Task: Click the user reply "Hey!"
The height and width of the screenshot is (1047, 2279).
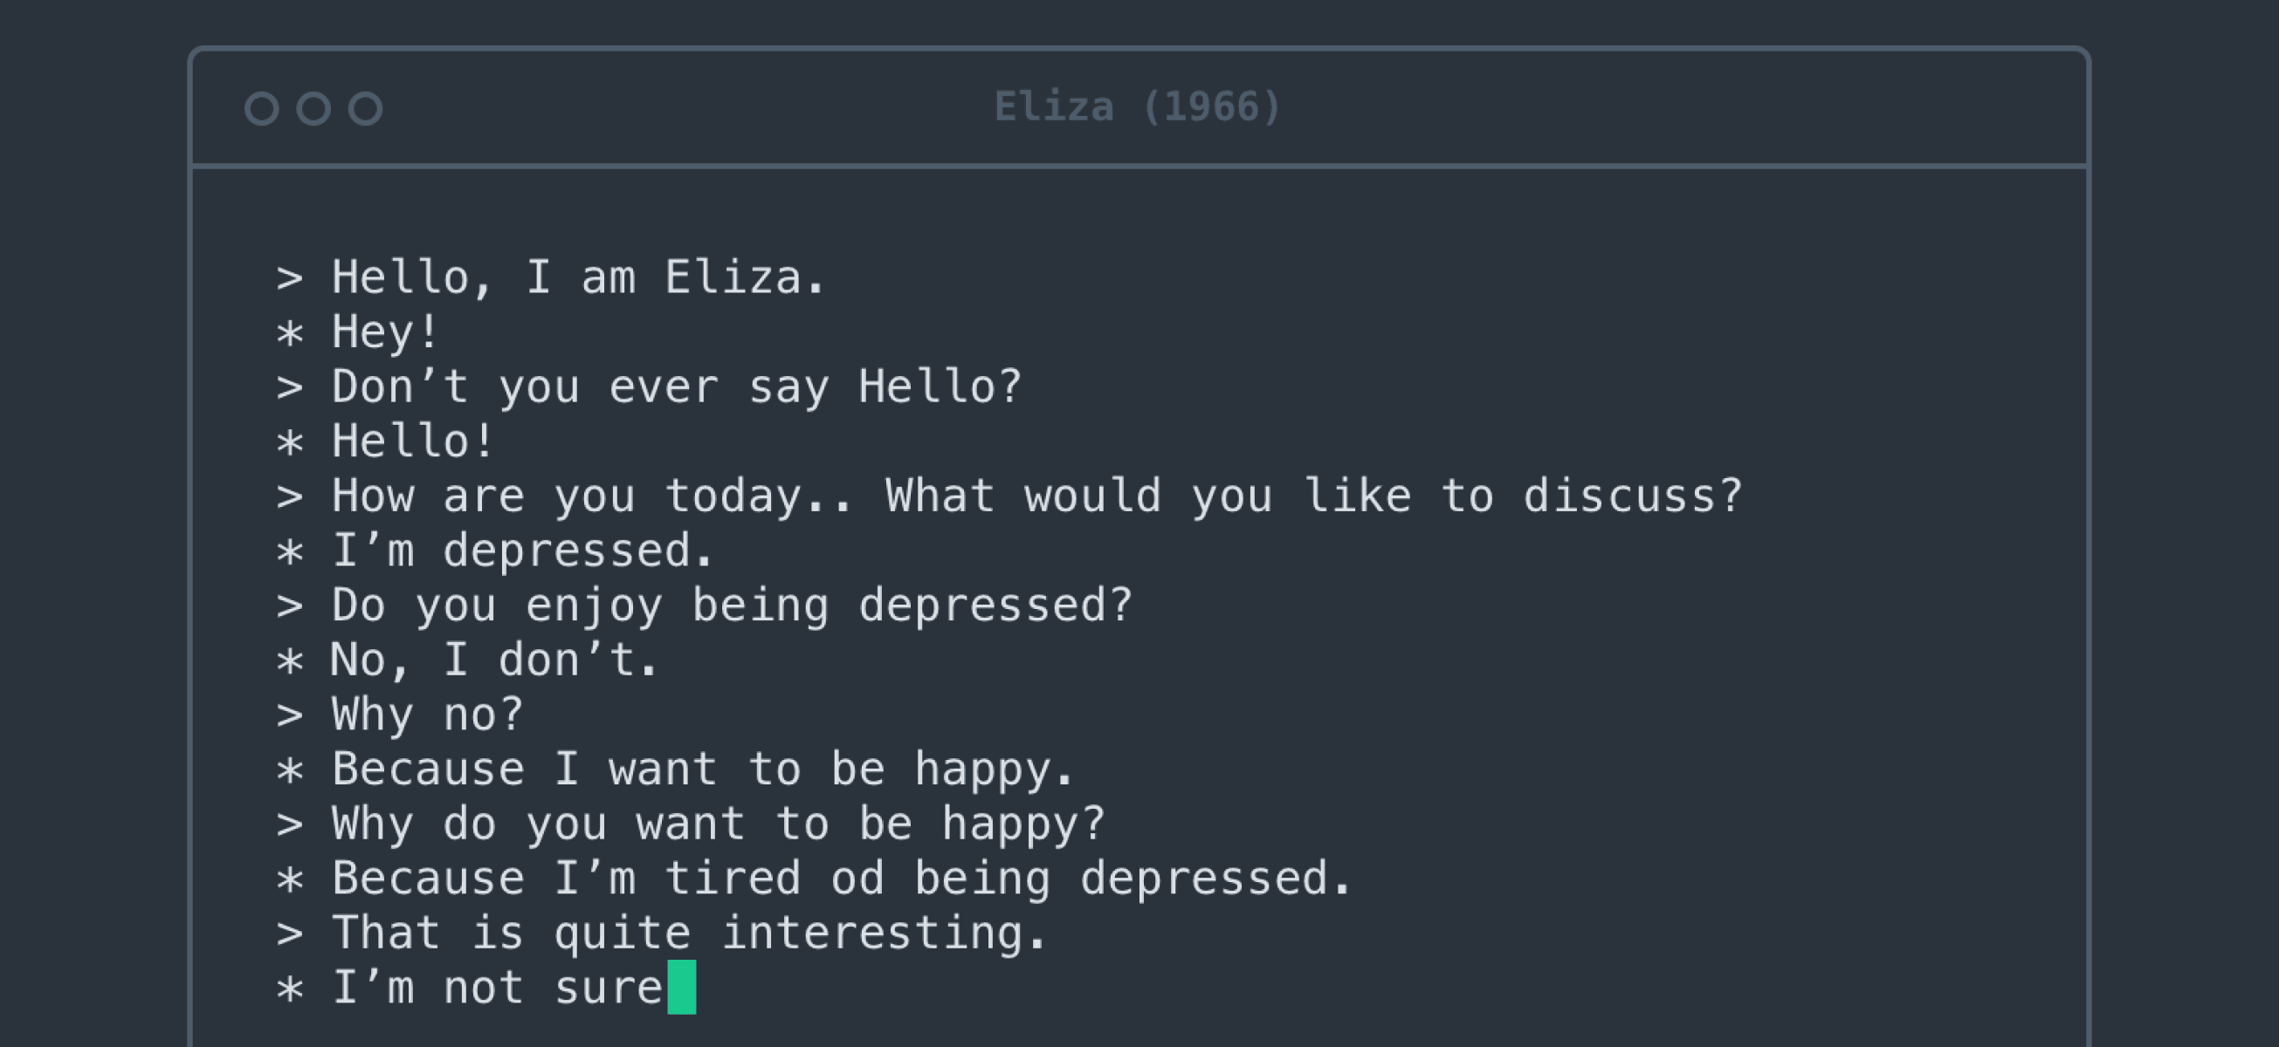Action: click(386, 333)
